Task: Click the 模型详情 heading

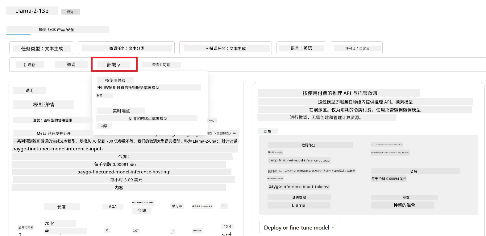Action: 44,105
